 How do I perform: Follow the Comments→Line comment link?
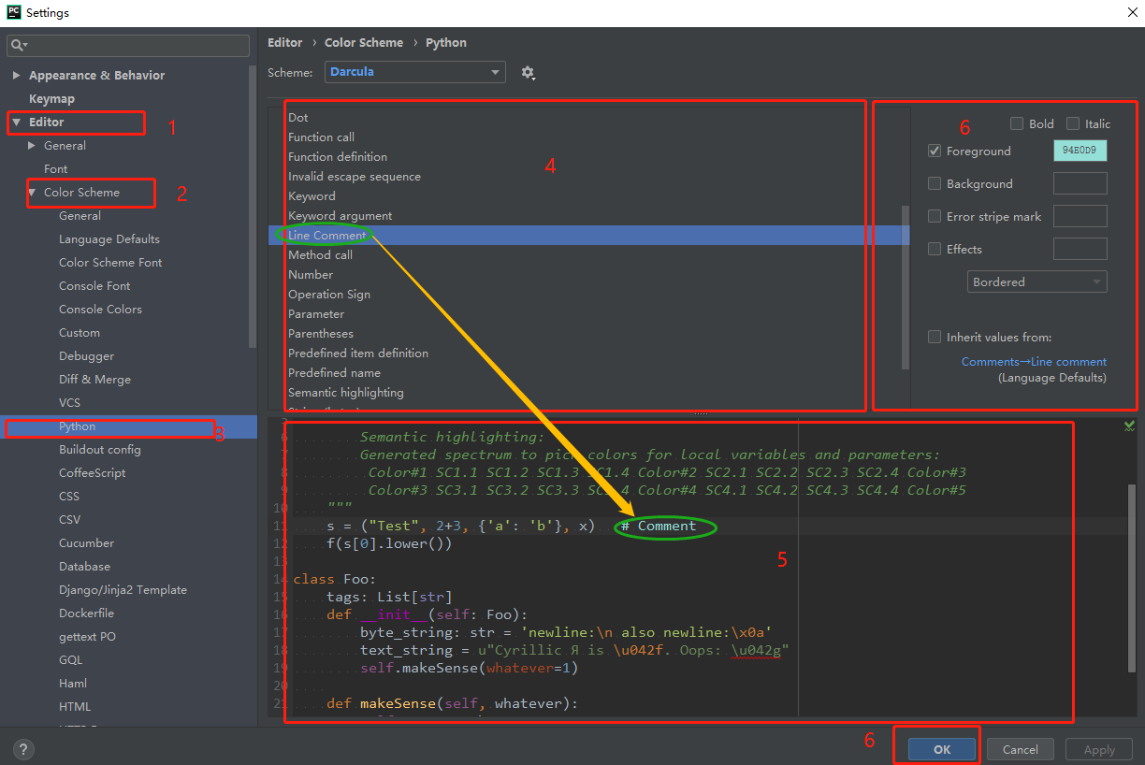click(1034, 361)
